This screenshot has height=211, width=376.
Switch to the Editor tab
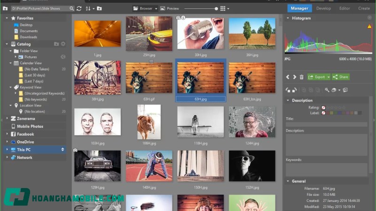[x=345, y=8]
